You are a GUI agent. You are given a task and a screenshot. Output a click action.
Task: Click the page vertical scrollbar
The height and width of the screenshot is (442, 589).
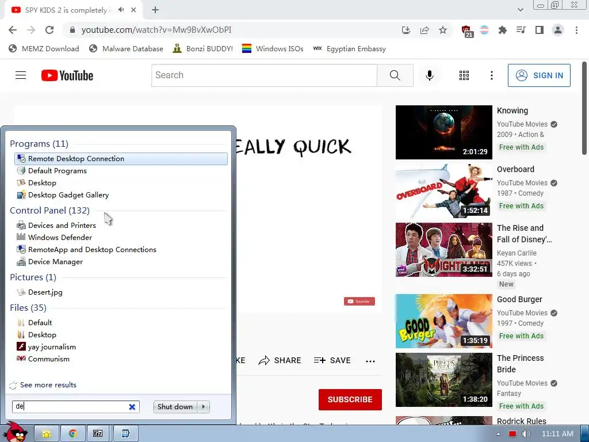click(584, 108)
